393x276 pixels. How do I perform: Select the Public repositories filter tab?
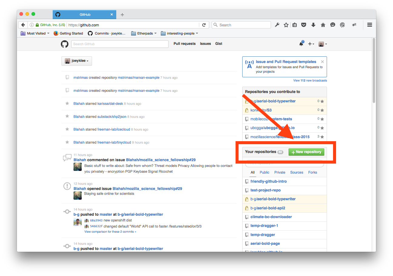coord(264,172)
